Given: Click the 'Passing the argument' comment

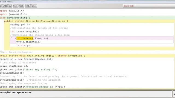Looking at the screenshot, I should pos(44,80).
